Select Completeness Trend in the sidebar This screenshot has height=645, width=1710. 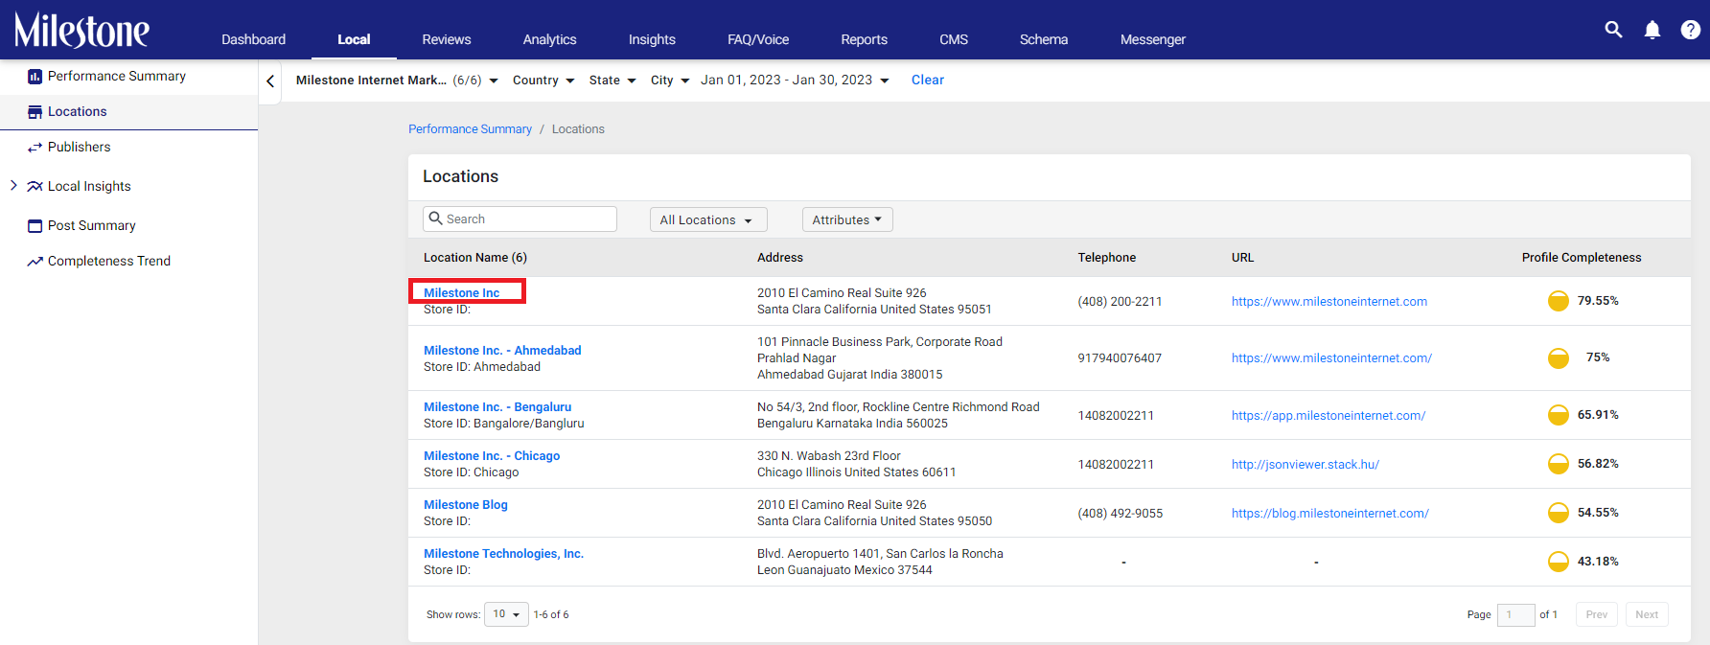pos(109,262)
